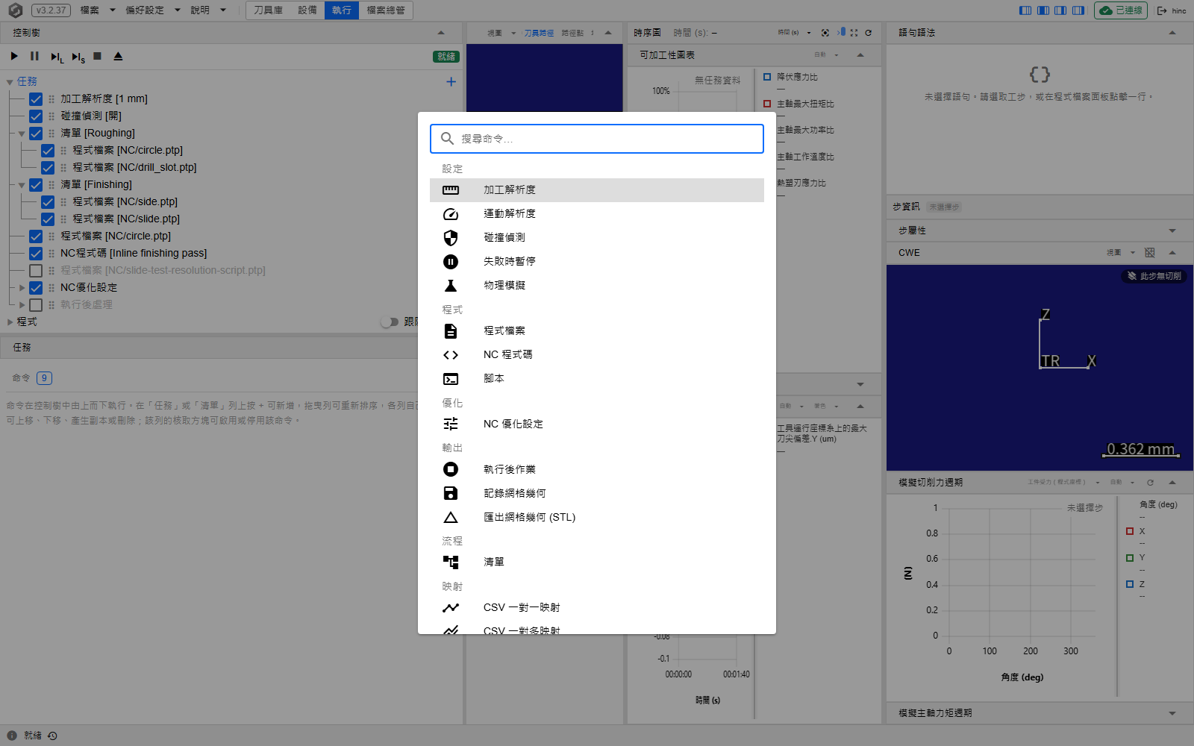The image size is (1194, 746).
Task: Collapse the 清單 [Finishing] tree node
Action: [x=22, y=185]
